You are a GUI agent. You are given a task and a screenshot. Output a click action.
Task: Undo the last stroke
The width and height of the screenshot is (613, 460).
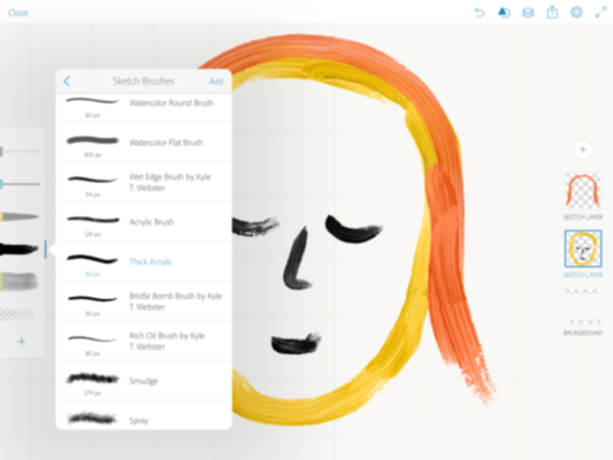tap(479, 13)
